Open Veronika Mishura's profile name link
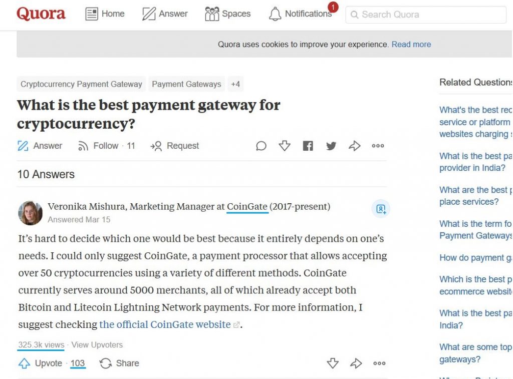The image size is (513, 379). pyautogui.click(x=87, y=207)
